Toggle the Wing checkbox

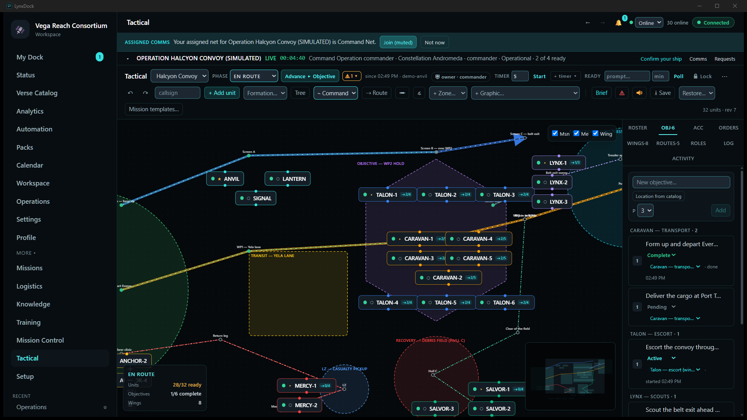[x=595, y=133]
